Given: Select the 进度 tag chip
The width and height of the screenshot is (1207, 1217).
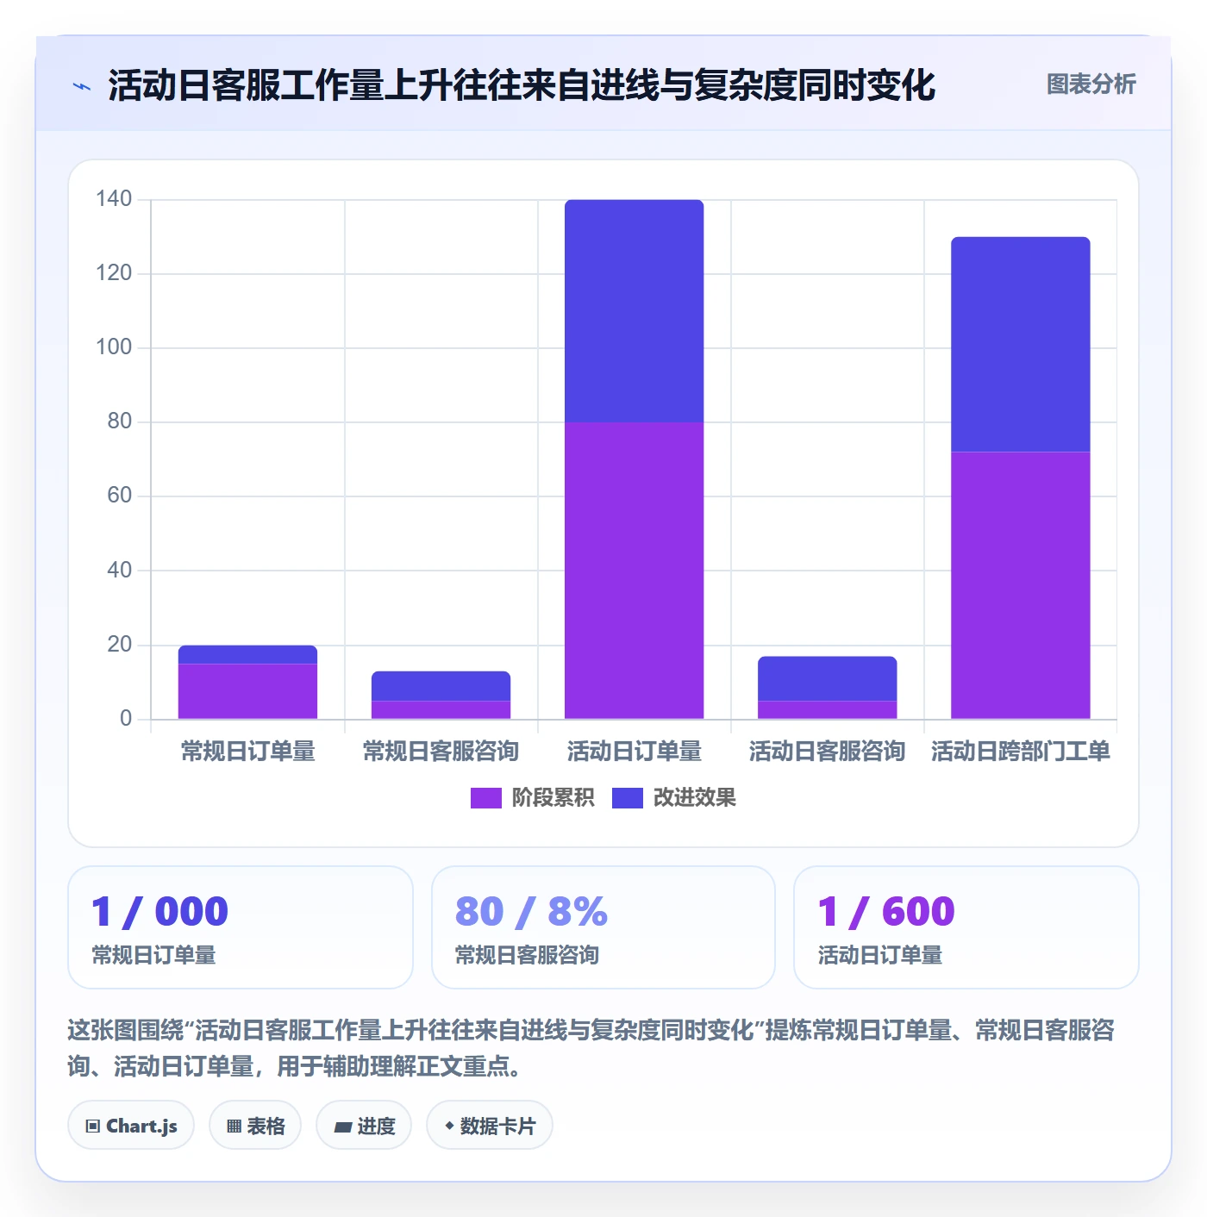Looking at the screenshot, I should 364,1126.
